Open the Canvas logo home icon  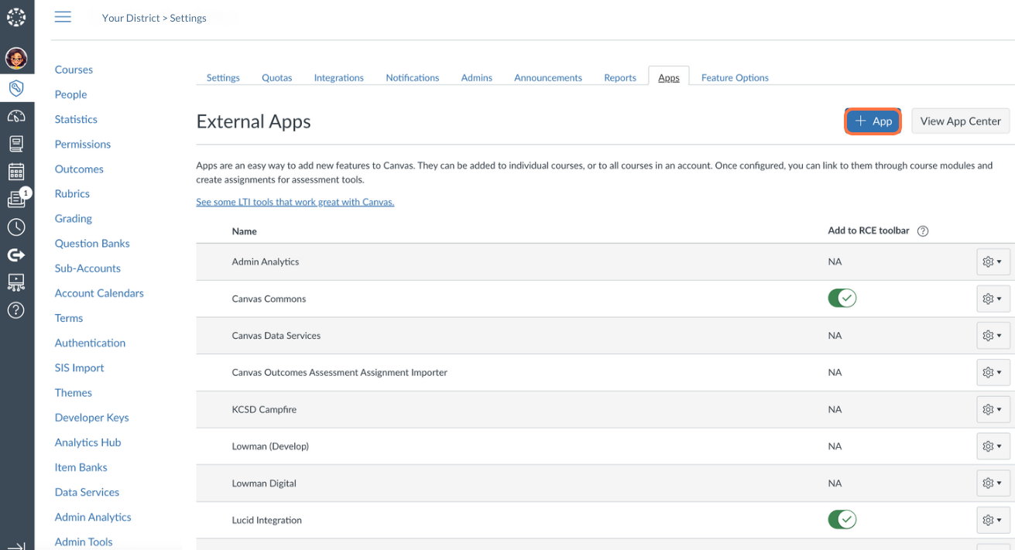click(16, 16)
